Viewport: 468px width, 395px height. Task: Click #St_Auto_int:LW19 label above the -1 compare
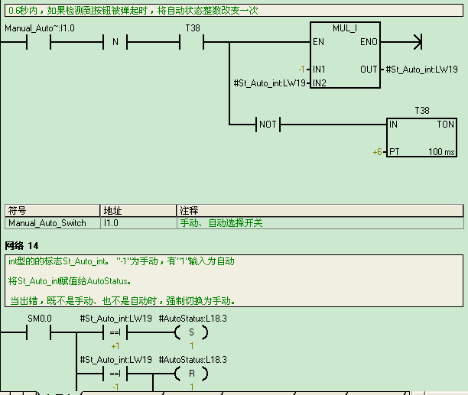[x=115, y=360]
